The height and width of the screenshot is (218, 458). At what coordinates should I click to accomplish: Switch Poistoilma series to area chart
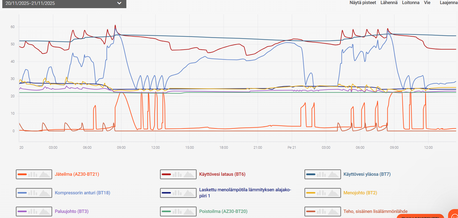tap(189, 212)
